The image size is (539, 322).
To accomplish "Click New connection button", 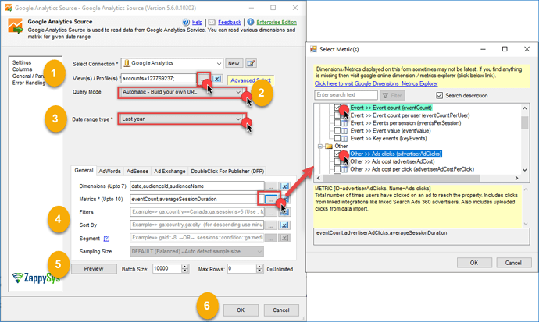I will [234, 63].
